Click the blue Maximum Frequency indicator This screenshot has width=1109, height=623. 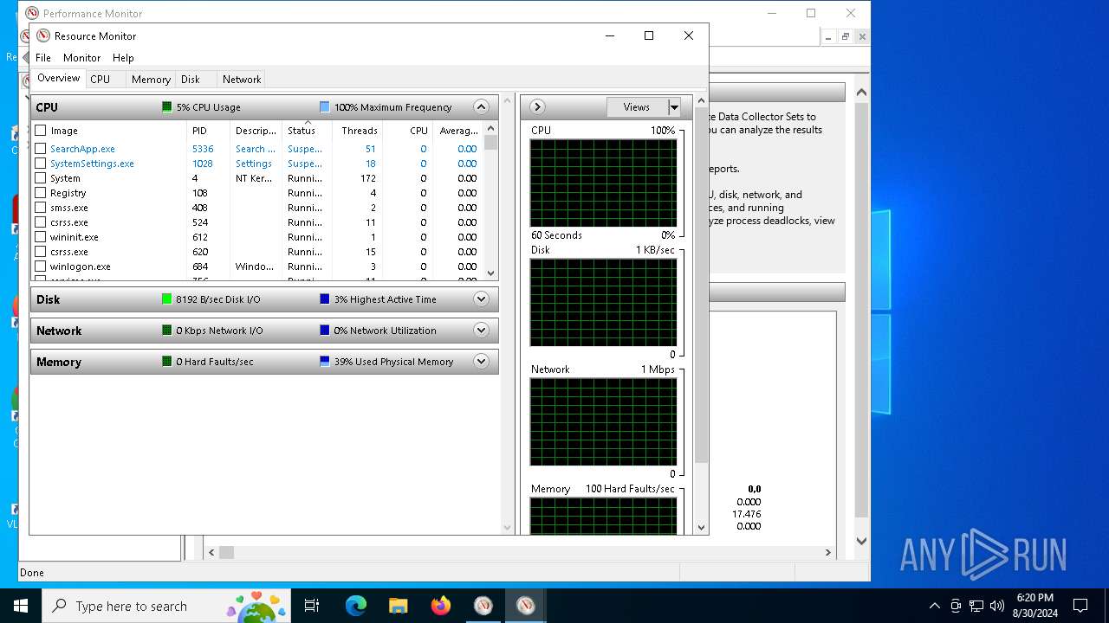tap(324, 107)
